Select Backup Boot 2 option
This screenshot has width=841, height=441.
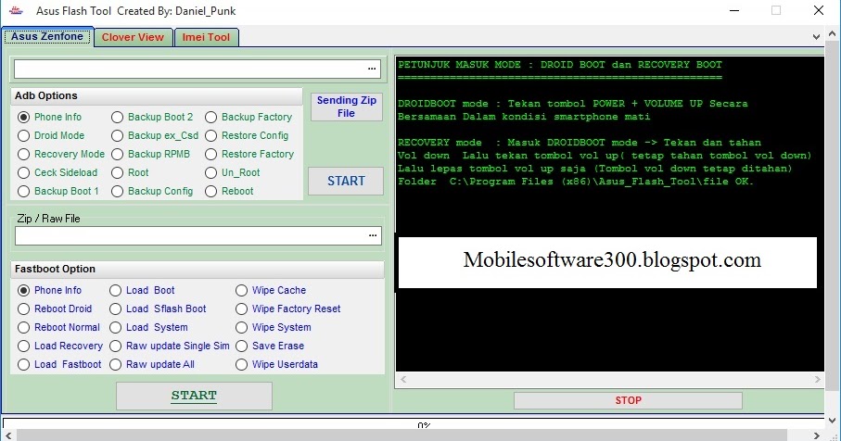tap(152, 117)
